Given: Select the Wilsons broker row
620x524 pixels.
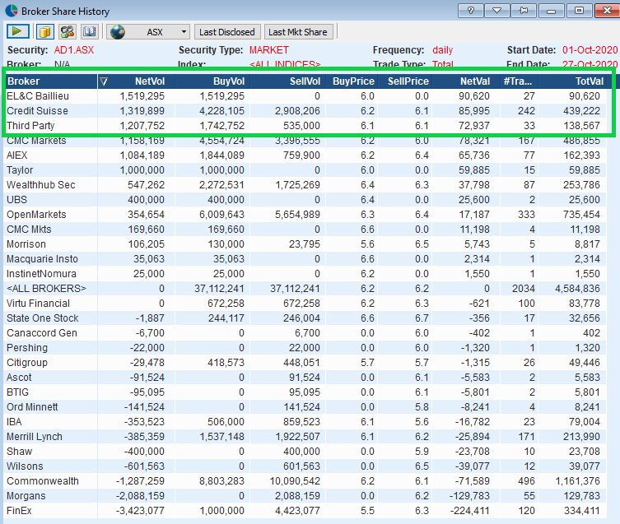Looking at the screenshot, I should (305, 466).
